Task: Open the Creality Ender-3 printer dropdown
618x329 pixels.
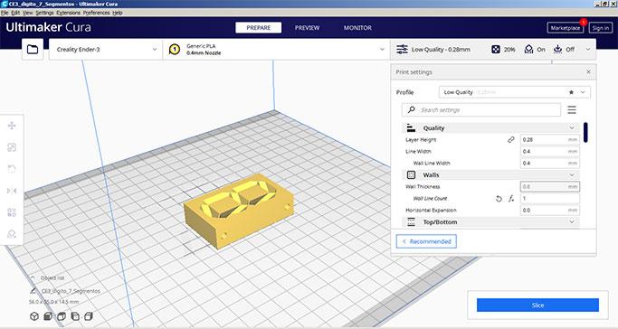Action: [106, 49]
